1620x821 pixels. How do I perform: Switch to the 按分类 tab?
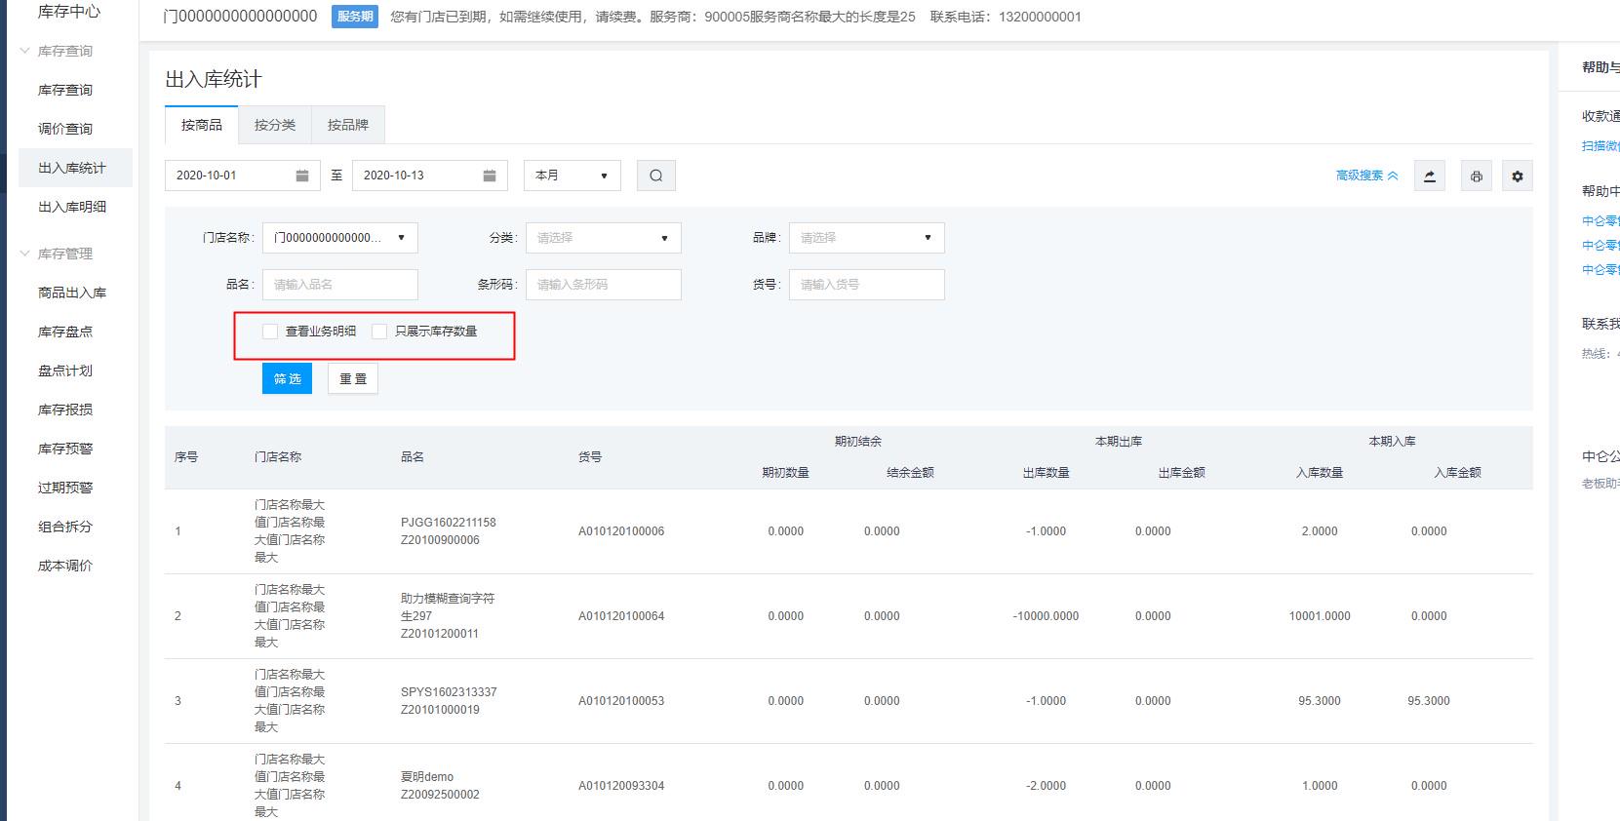coord(274,125)
